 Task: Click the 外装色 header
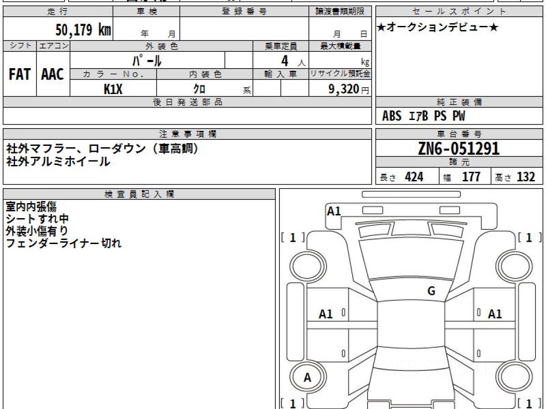pos(162,46)
